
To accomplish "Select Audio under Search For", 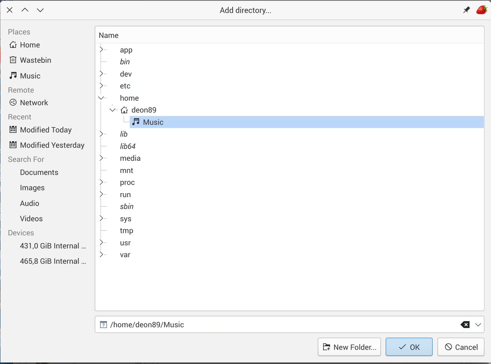I will pos(30,203).
